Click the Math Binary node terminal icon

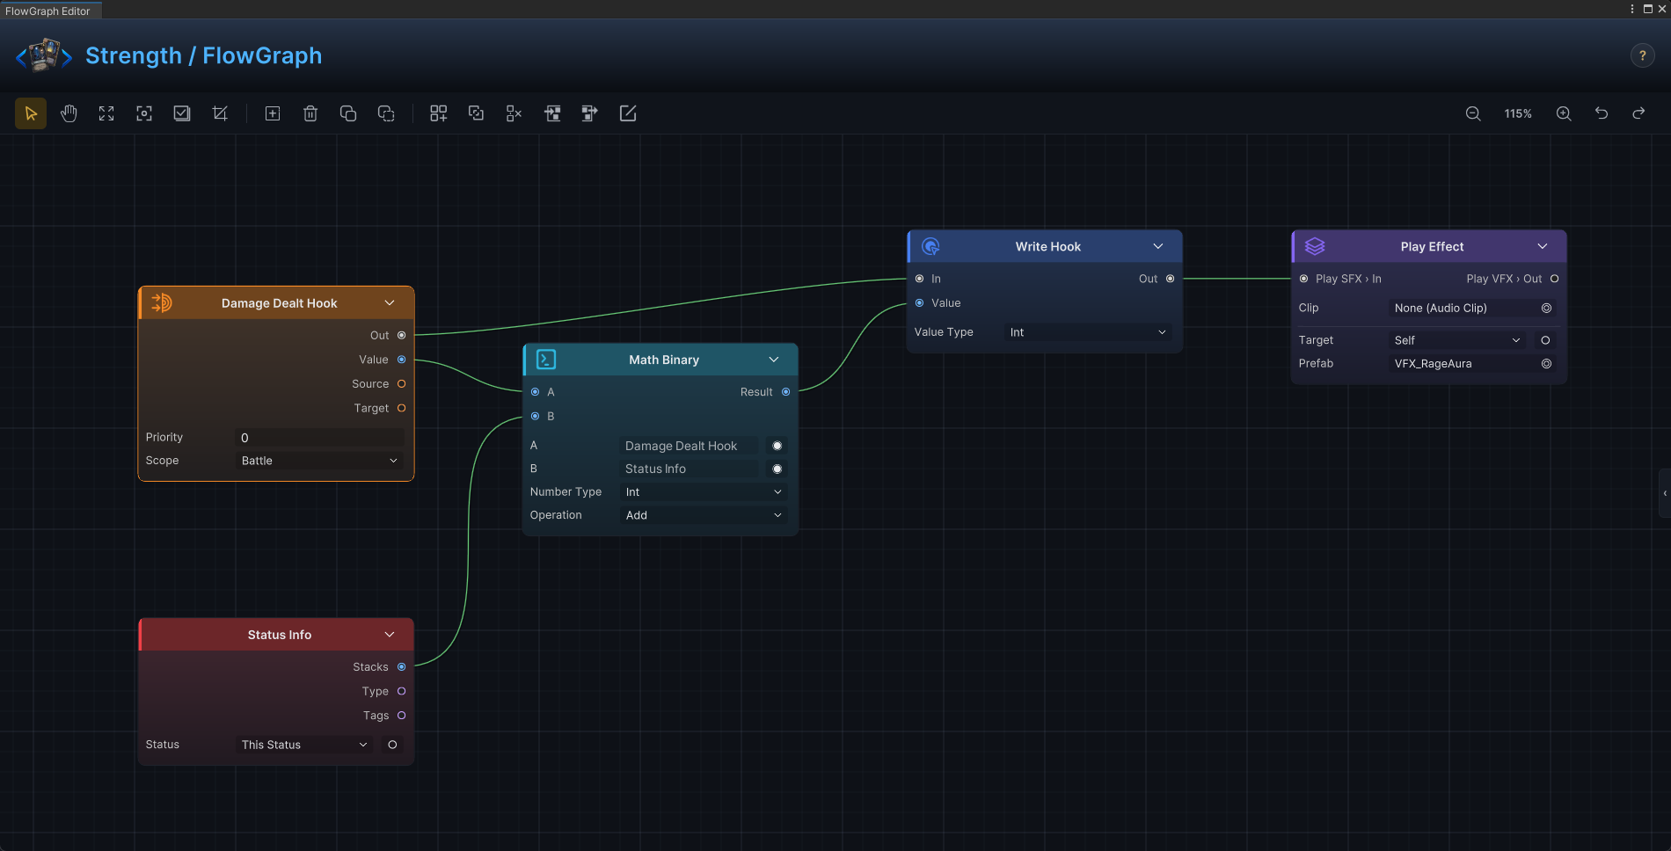546,360
